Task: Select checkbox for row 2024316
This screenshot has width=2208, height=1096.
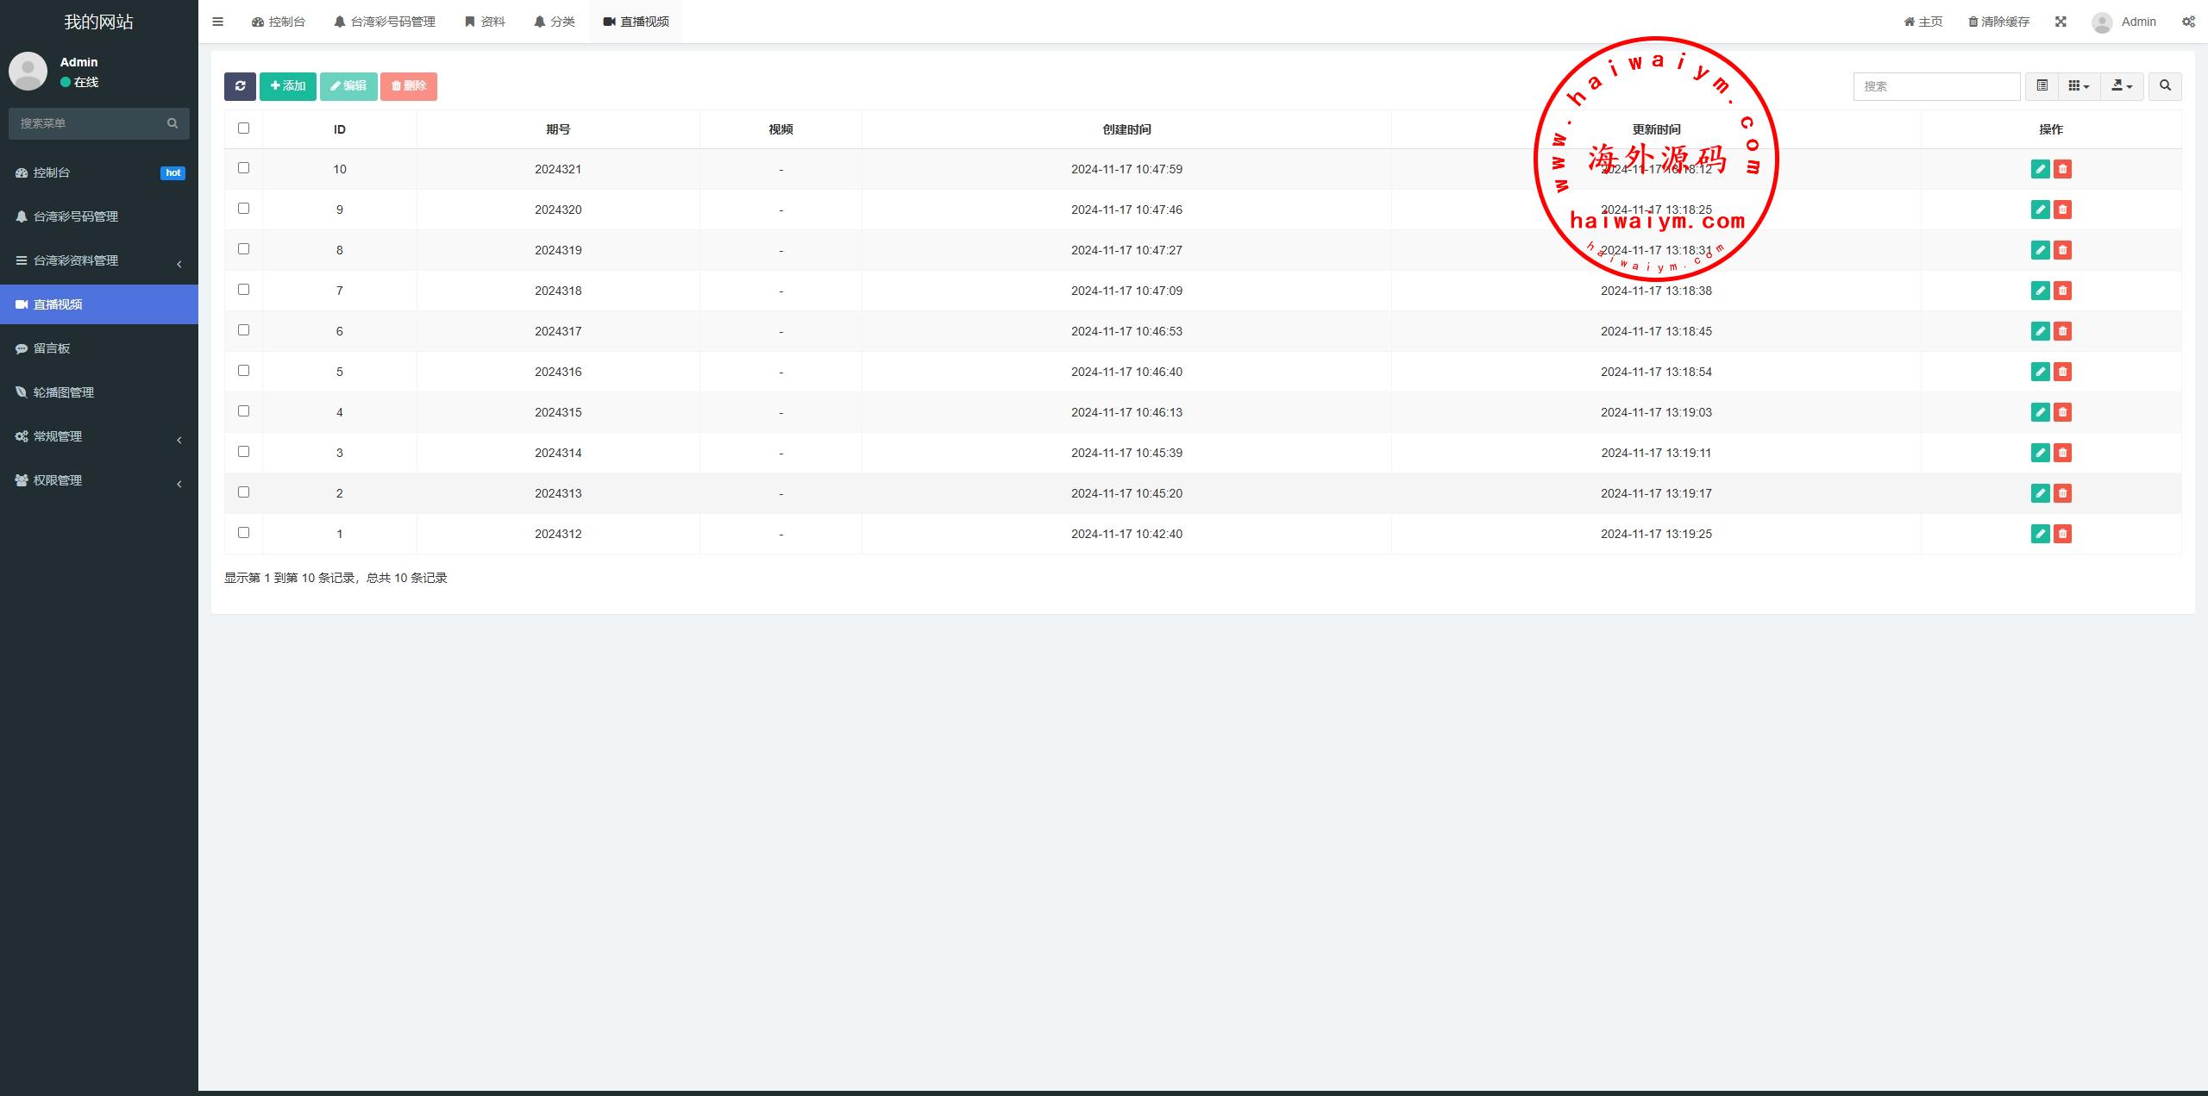Action: pos(243,371)
